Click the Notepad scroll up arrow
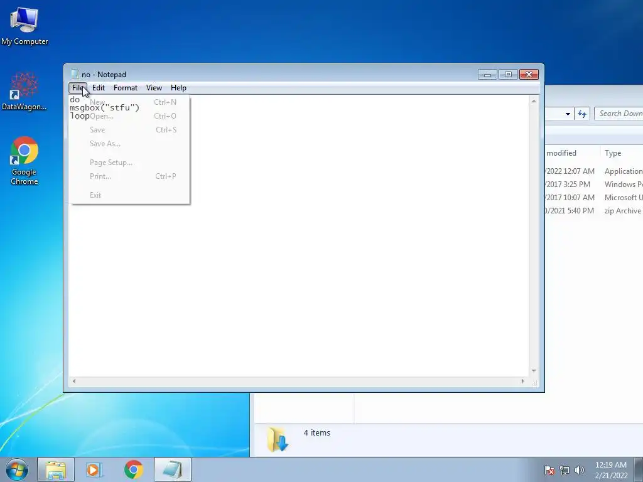 [x=534, y=101]
